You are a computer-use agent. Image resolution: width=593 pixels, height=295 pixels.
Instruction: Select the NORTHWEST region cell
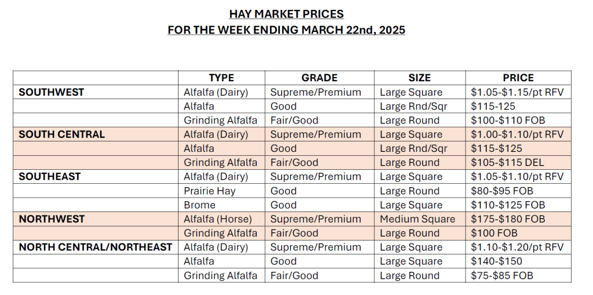[52, 219]
